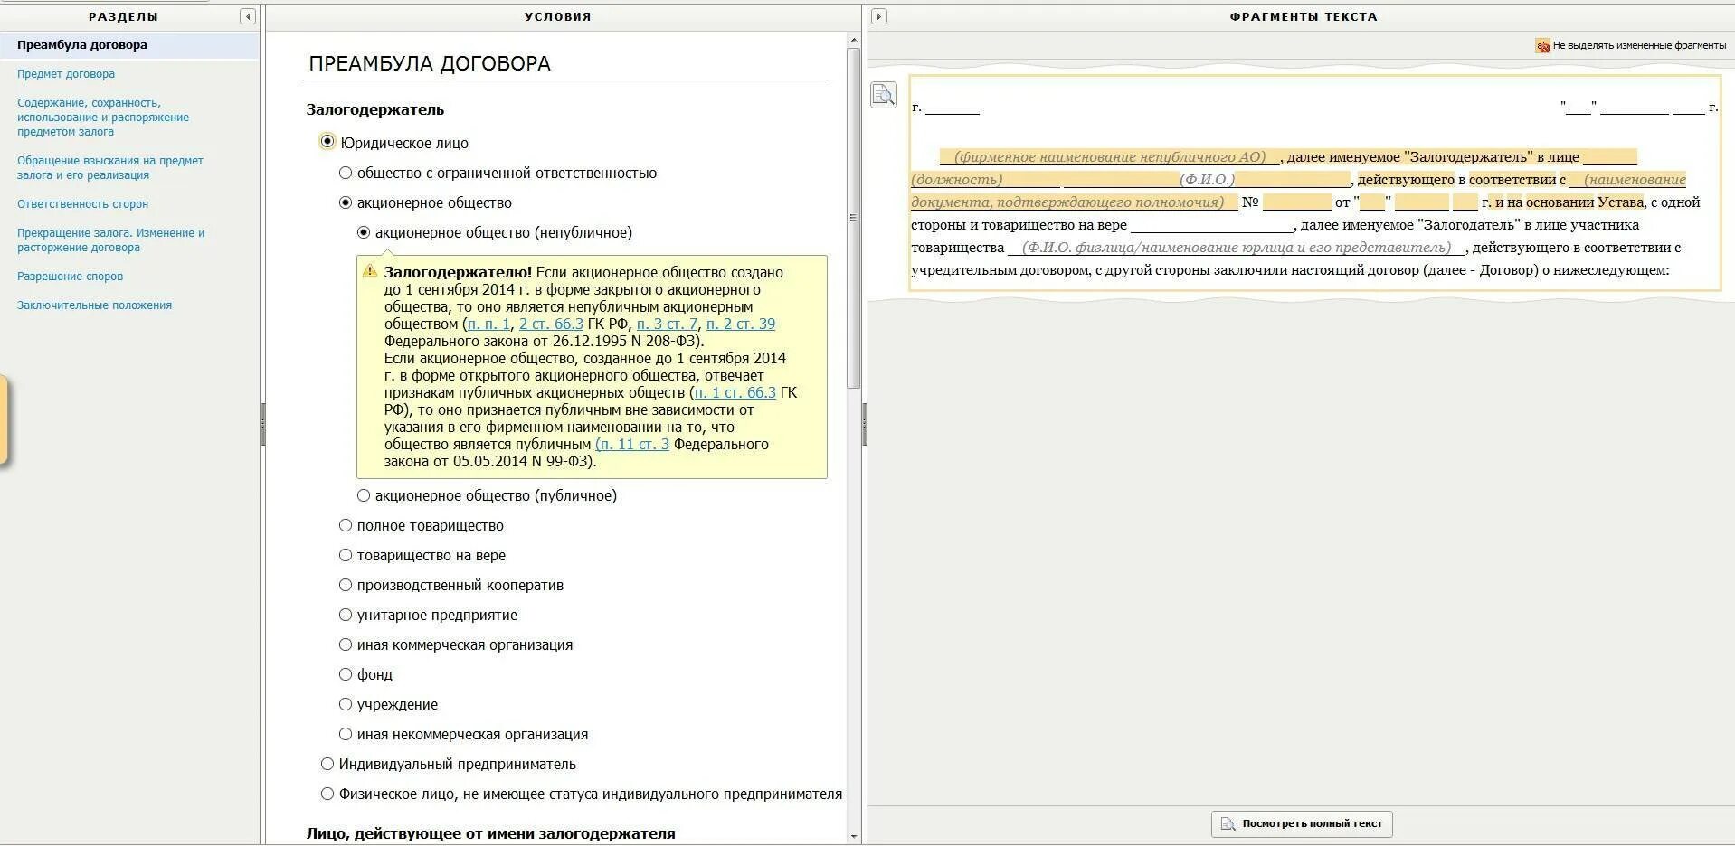Click Не выделять измененные фрагменты

point(1639,45)
